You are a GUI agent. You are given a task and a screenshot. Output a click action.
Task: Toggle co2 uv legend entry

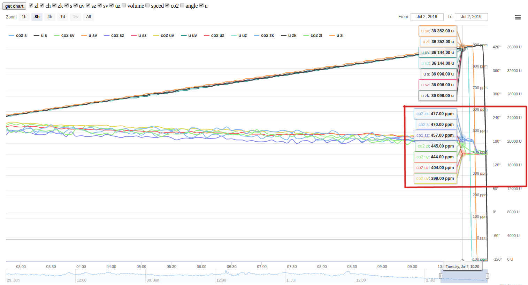(x=164, y=35)
